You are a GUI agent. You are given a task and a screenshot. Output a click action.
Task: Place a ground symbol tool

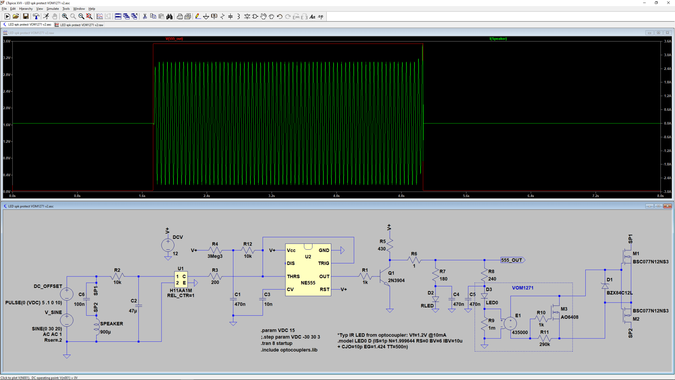(206, 16)
